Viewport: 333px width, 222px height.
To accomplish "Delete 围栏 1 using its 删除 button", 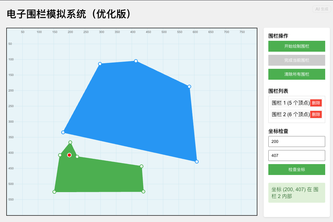I will point(316,102).
